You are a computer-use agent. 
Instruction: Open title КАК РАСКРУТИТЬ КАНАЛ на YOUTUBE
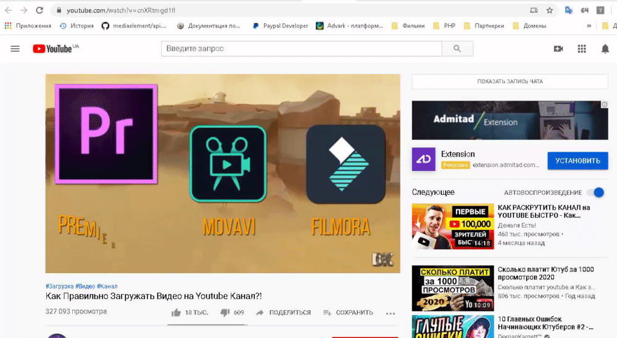coord(544,212)
